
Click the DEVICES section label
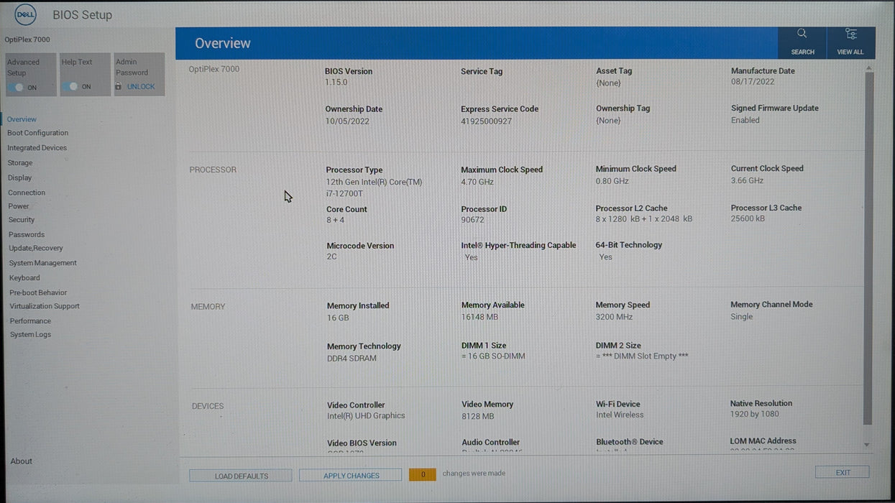point(208,406)
